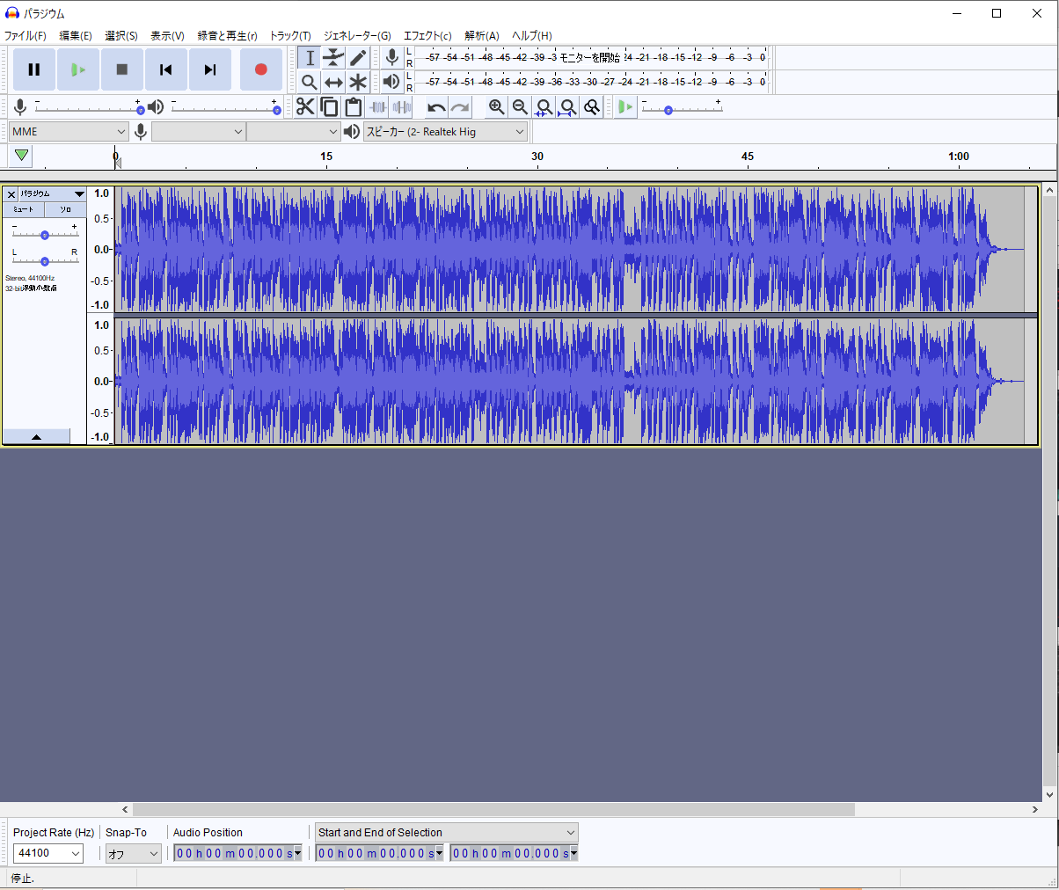Click the horizontal scrollbar below the tracks

[x=493, y=809]
